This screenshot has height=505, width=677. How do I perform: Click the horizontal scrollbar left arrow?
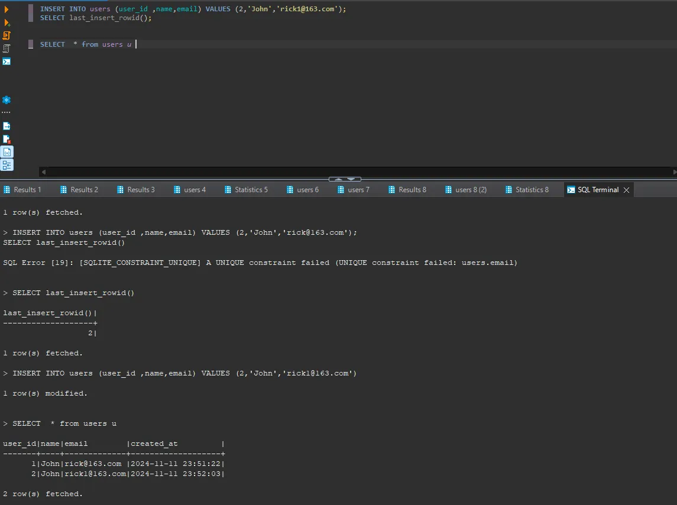tap(43, 172)
